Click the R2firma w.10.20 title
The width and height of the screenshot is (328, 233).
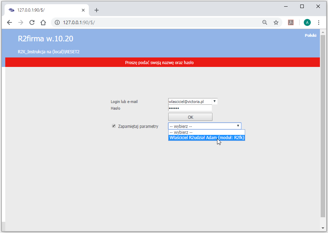tap(46, 39)
